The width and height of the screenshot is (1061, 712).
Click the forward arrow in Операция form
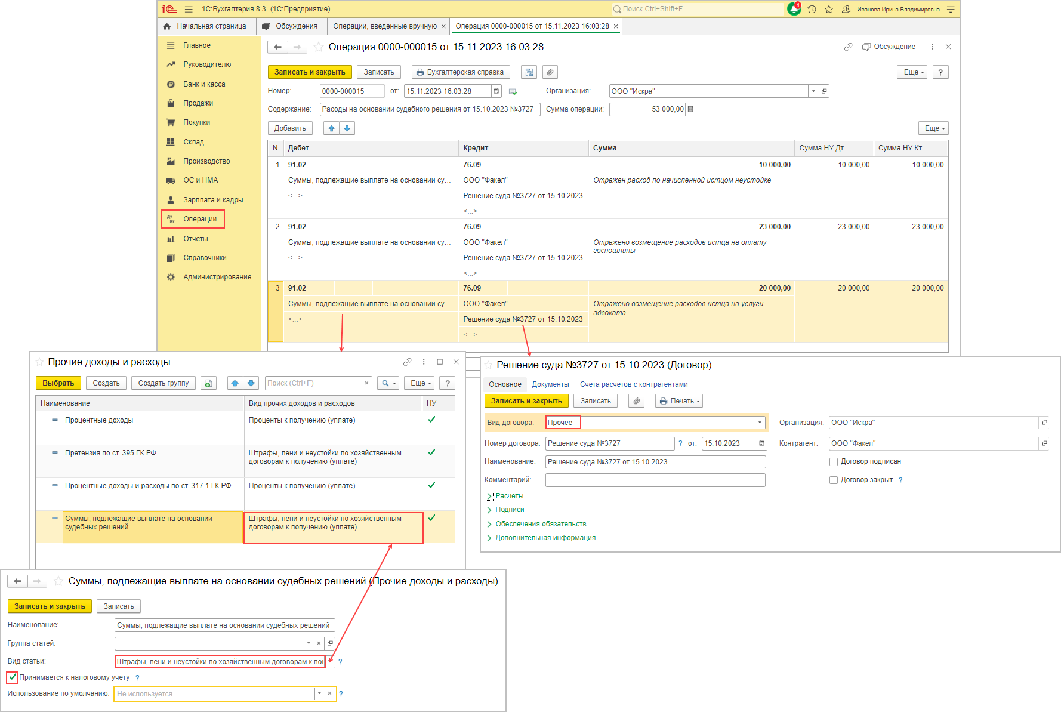pyautogui.click(x=297, y=47)
